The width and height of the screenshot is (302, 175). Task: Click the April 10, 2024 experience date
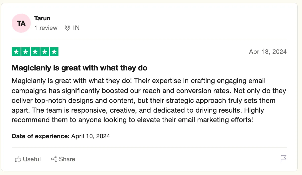[x=91, y=136]
